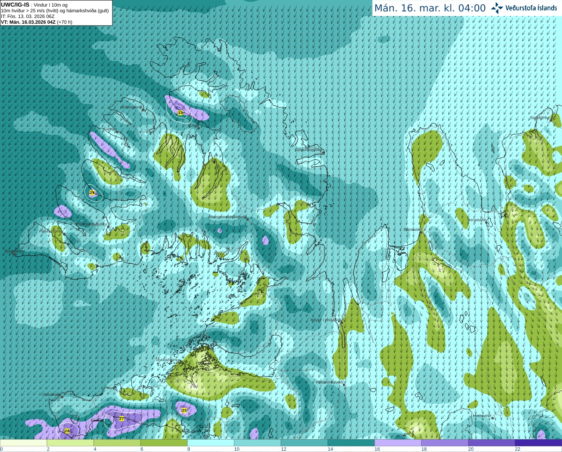Click the Bergstaðir station label

point(477,220)
